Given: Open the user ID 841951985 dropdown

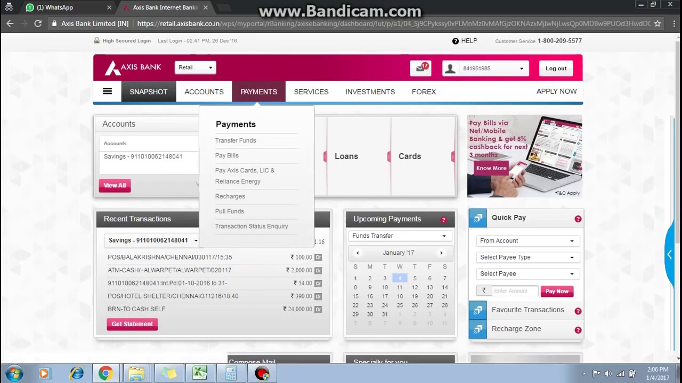Looking at the screenshot, I should tap(485, 68).
